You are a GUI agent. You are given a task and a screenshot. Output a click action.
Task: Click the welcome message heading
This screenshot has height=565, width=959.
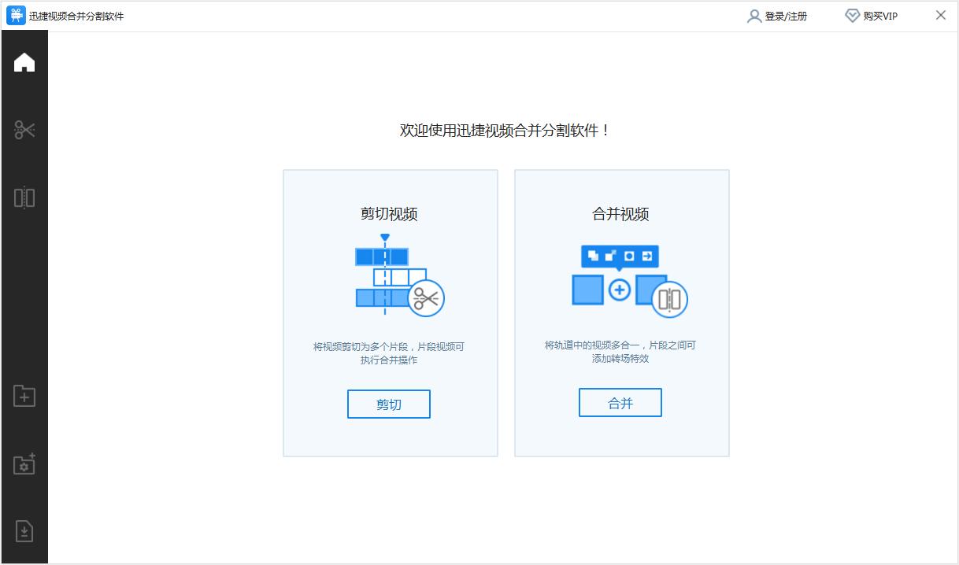(x=505, y=131)
